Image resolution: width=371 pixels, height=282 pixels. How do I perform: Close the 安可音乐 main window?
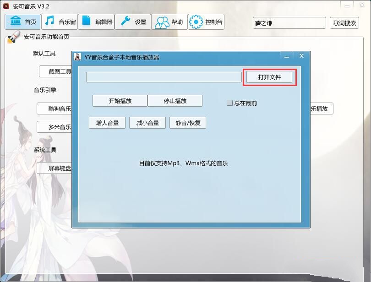click(x=362, y=5)
